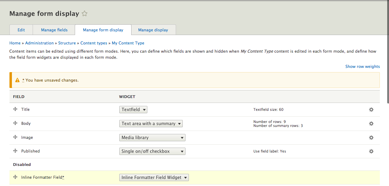
Task: Open the Published checkbox widget dropdown
Action: click(x=152, y=151)
